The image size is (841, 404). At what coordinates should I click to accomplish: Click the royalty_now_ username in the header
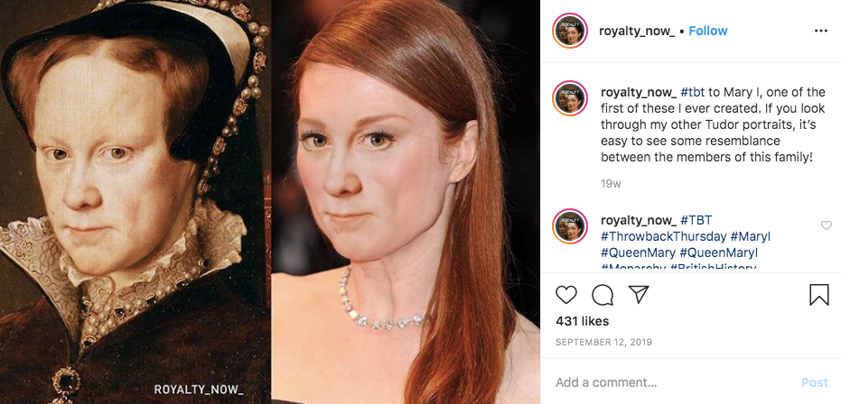(637, 31)
